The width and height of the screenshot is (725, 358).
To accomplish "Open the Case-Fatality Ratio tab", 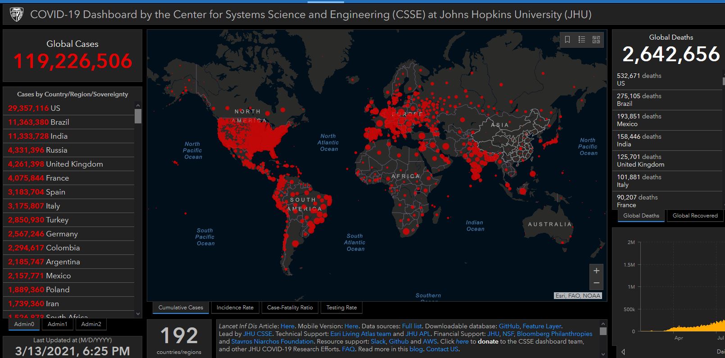I will [x=290, y=308].
